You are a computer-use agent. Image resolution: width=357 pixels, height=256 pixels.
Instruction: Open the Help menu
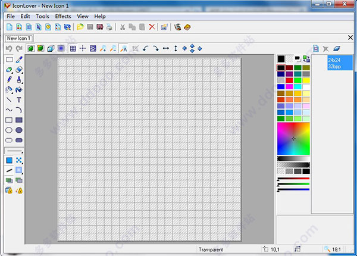(x=100, y=17)
